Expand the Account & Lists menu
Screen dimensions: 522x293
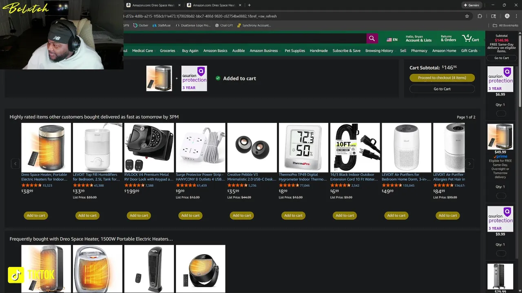point(418,39)
